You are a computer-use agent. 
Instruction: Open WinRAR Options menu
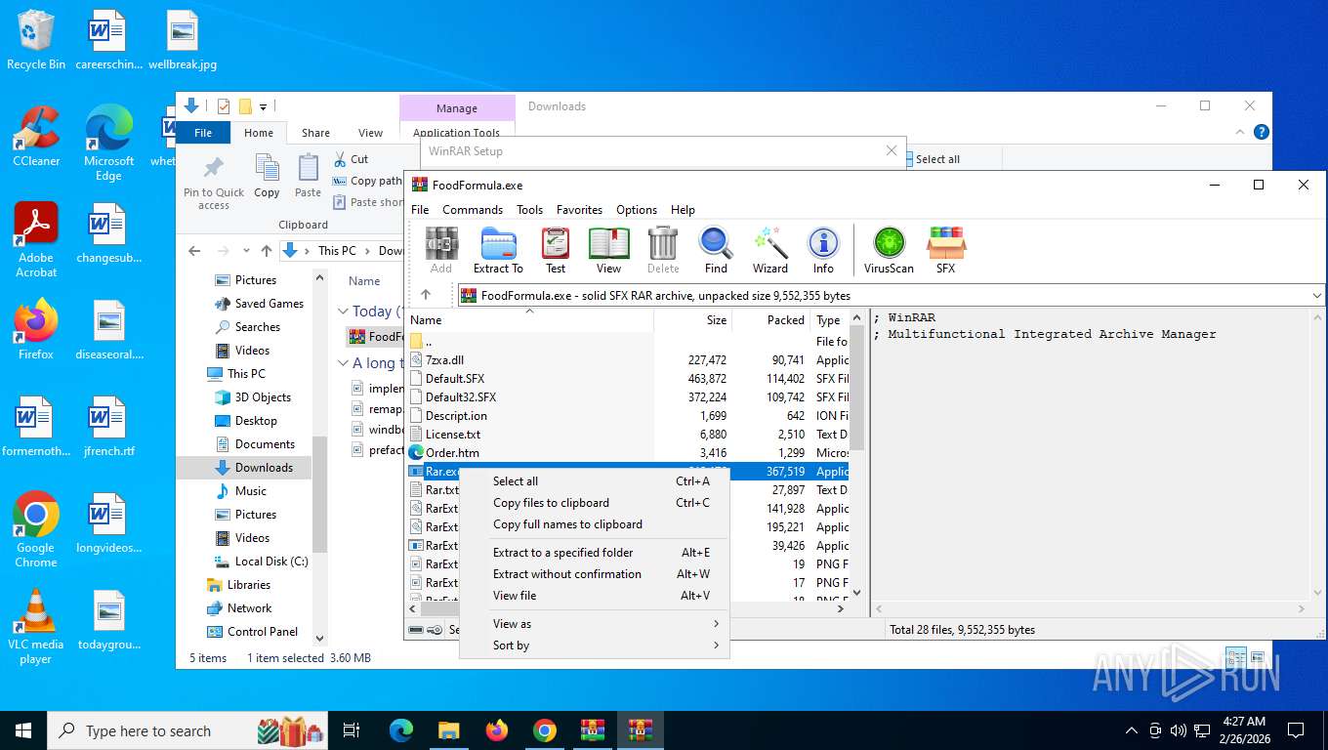(637, 210)
